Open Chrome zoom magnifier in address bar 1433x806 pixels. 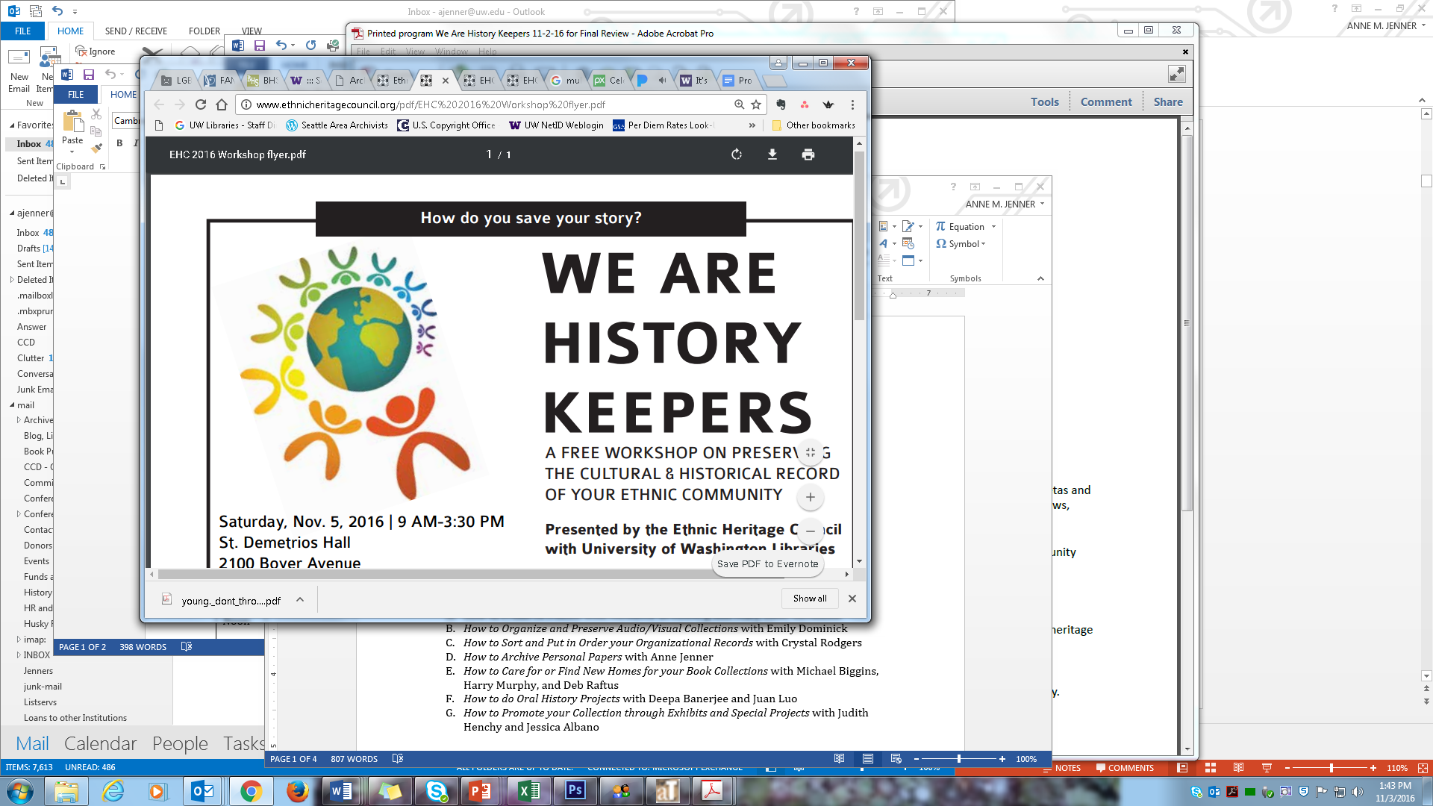[739, 104]
